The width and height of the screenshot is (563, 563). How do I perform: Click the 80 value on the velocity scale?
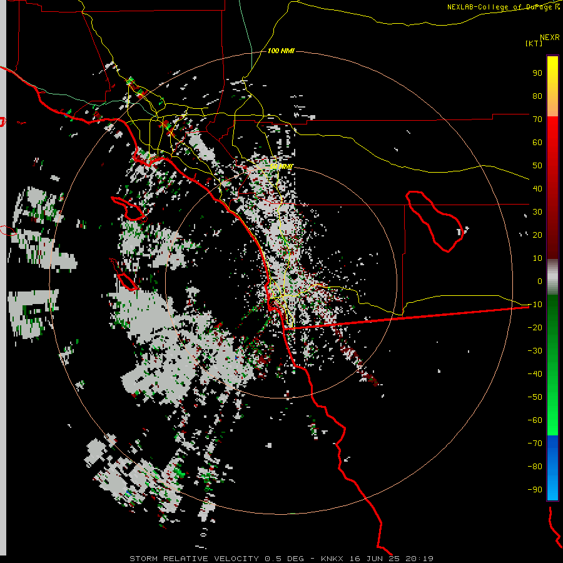[x=537, y=96]
